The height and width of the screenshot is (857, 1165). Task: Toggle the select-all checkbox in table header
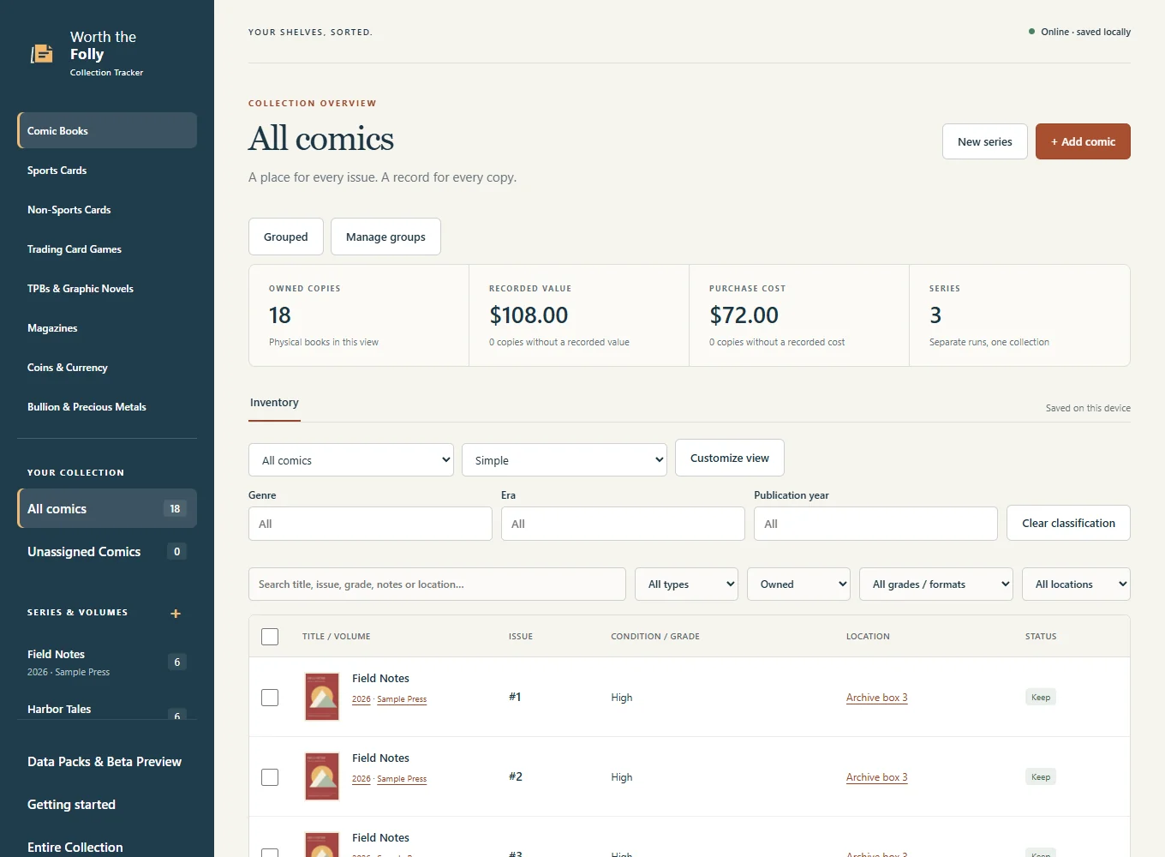(x=270, y=637)
